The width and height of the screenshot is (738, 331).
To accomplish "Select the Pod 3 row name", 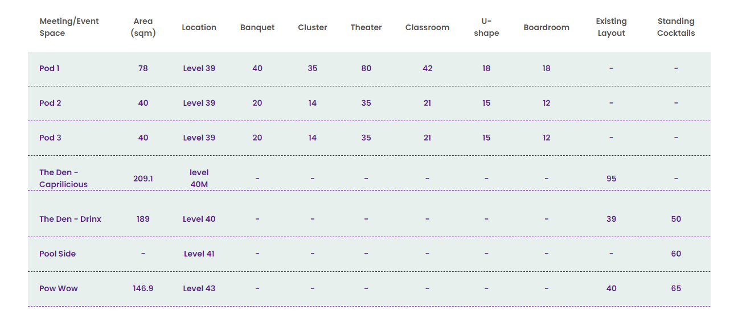I will click(50, 138).
